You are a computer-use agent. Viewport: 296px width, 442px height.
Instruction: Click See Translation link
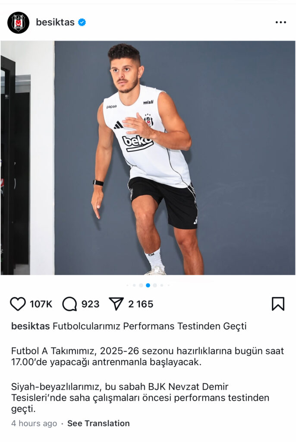click(x=98, y=423)
